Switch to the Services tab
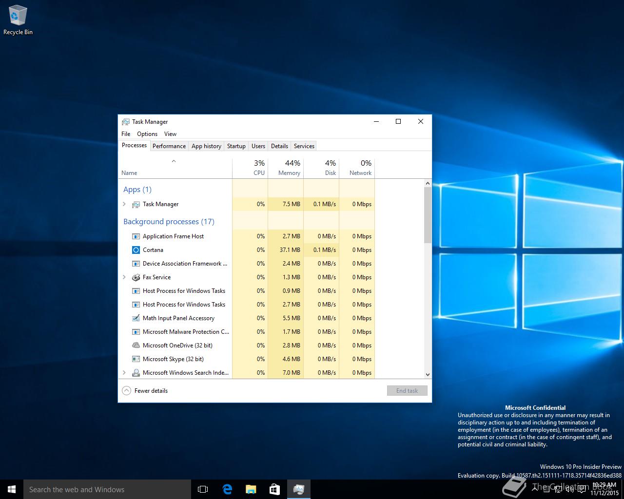The width and height of the screenshot is (624, 499). (x=304, y=146)
